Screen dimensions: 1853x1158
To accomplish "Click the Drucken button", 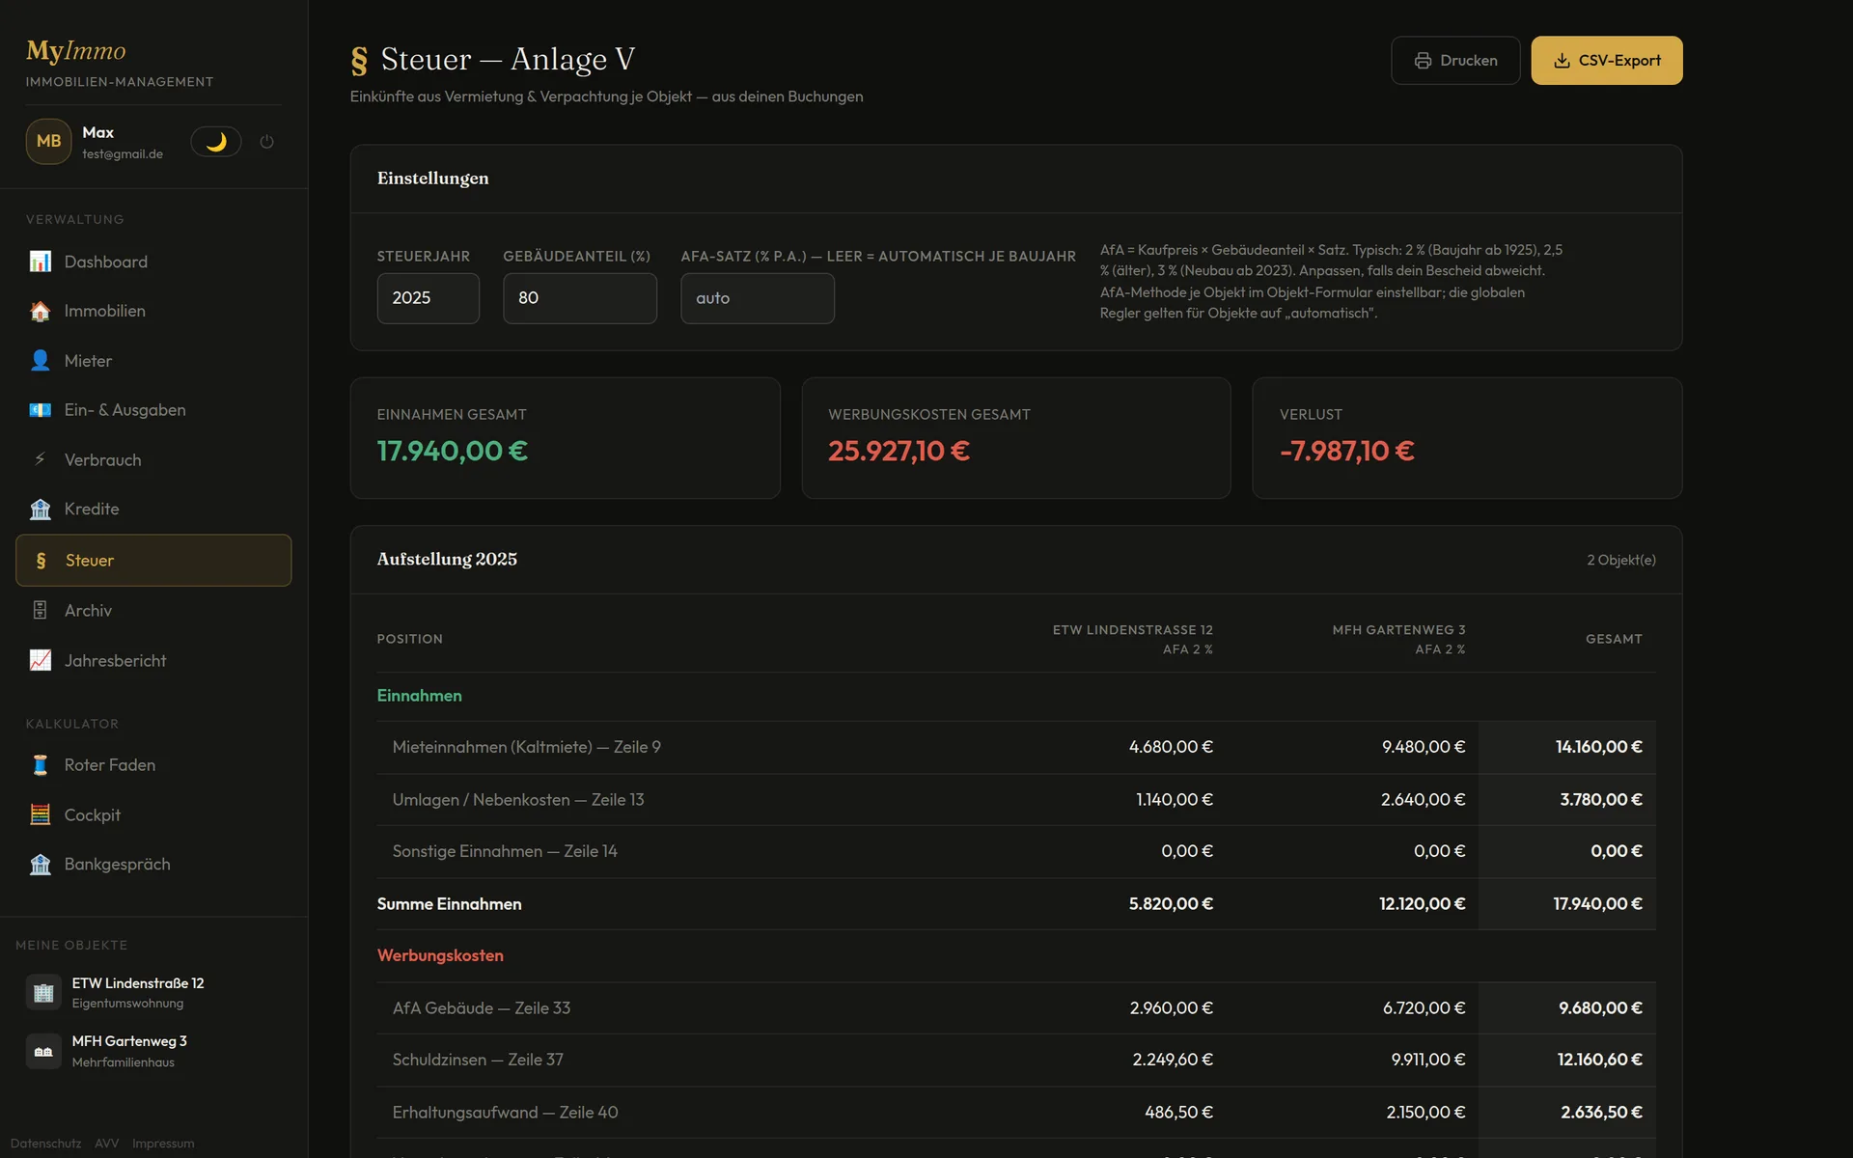I will tap(1455, 61).
